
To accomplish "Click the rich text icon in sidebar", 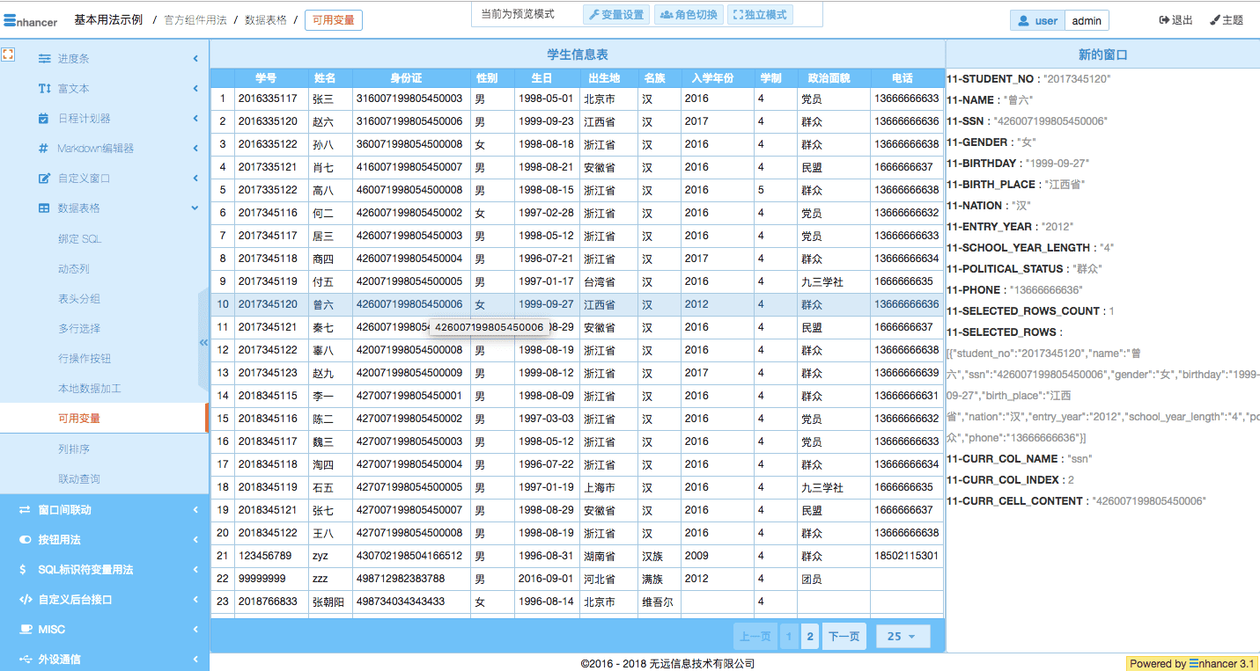I will coord(44,89).
